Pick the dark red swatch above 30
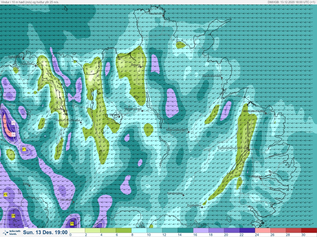 coord(309,231)
